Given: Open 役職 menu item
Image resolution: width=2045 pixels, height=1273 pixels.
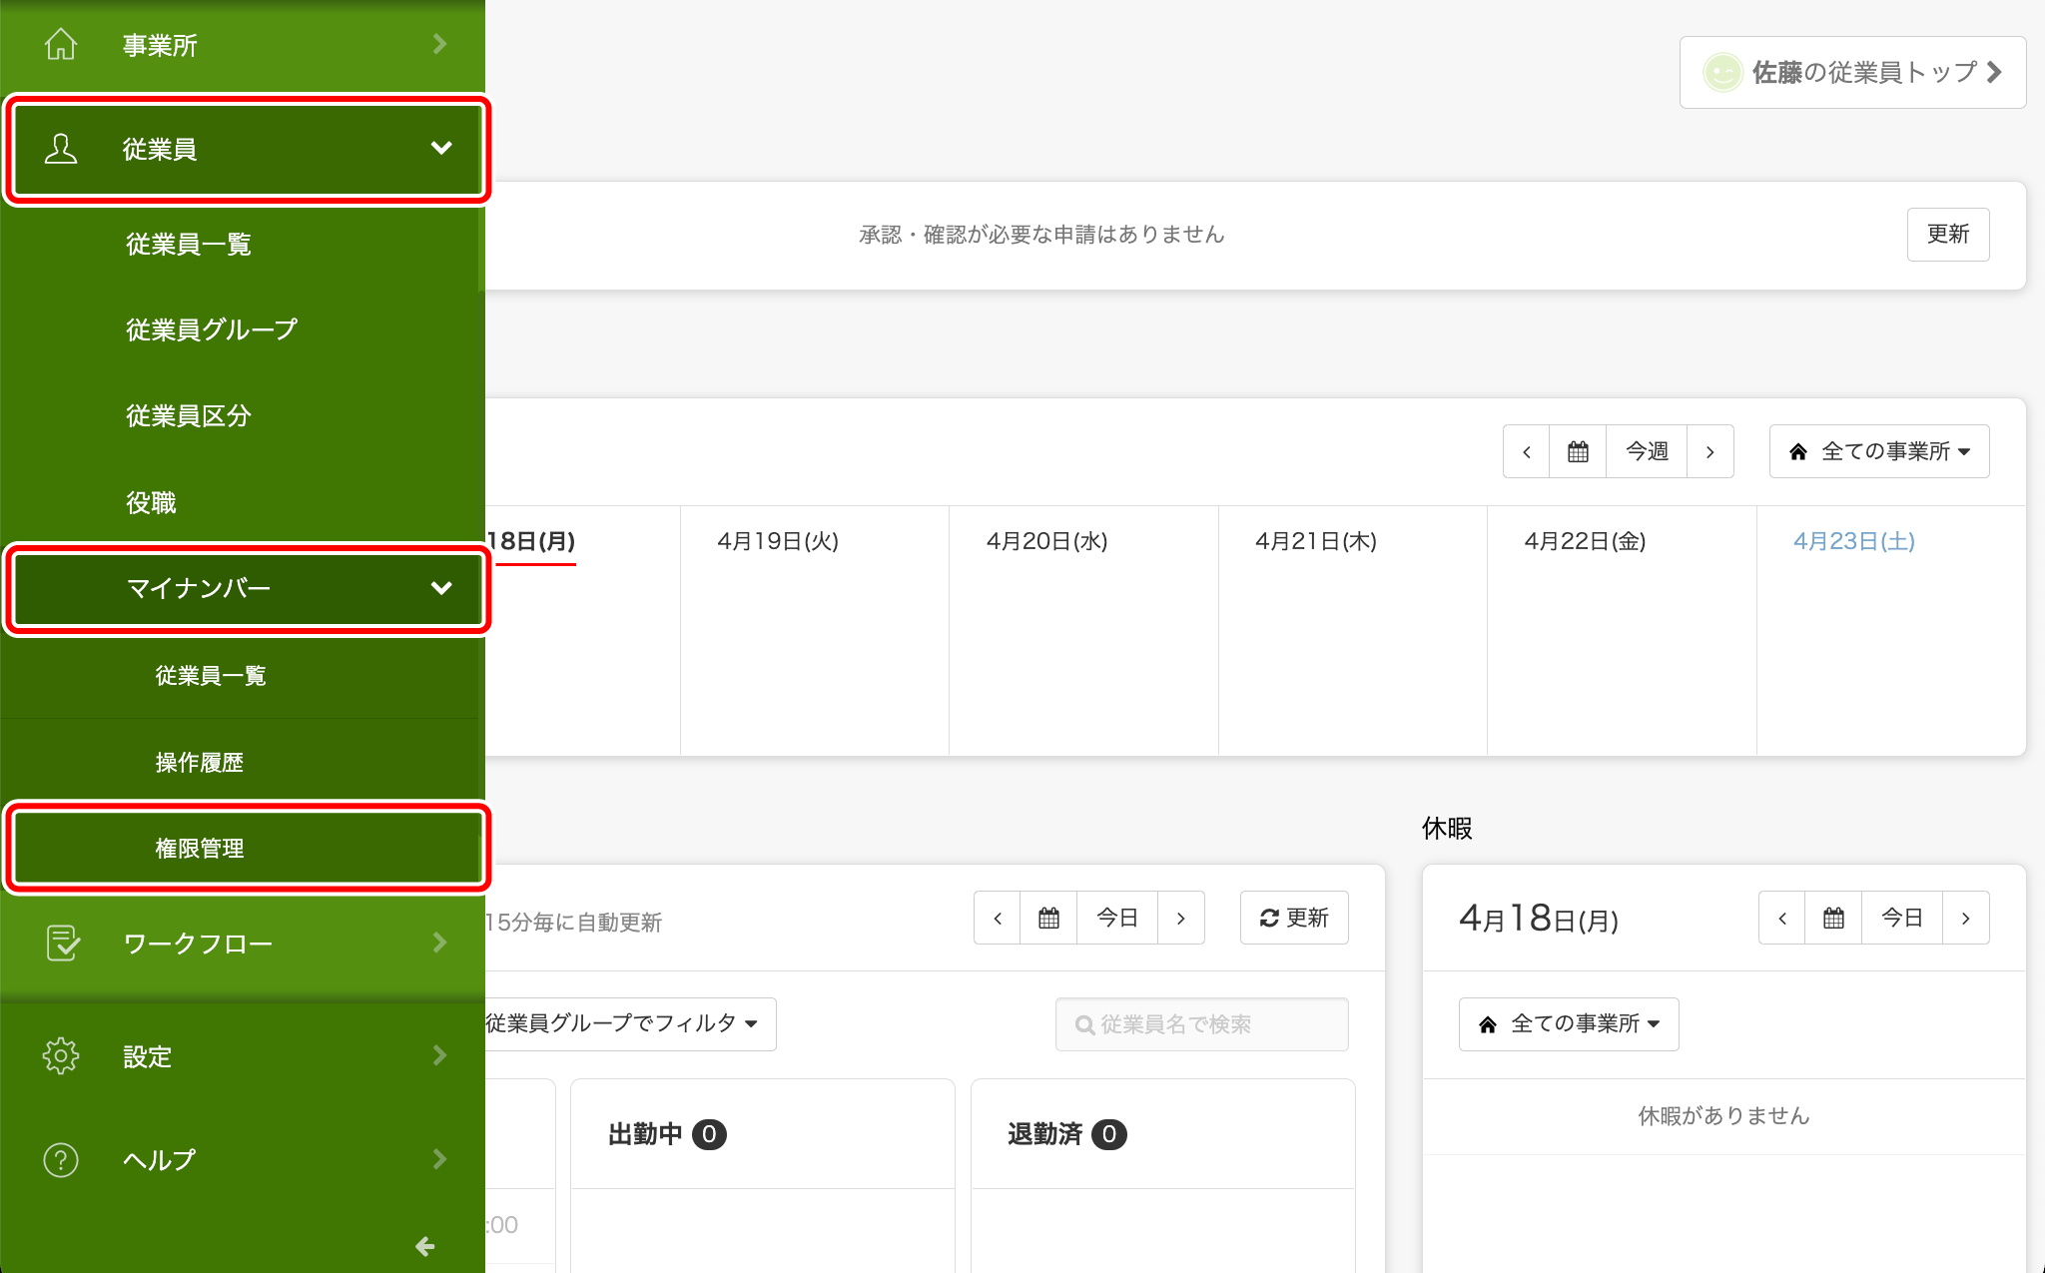Looking at the screenshot, I should 243,502.
